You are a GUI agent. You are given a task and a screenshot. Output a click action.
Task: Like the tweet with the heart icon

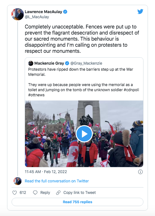15,193
